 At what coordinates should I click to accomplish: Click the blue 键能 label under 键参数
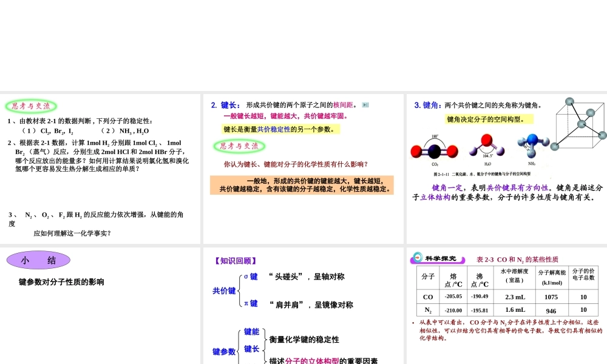click(251, 332)
